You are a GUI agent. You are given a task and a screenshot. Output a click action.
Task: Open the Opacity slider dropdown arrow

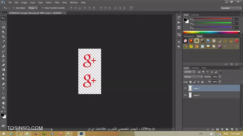click(220, 77)
